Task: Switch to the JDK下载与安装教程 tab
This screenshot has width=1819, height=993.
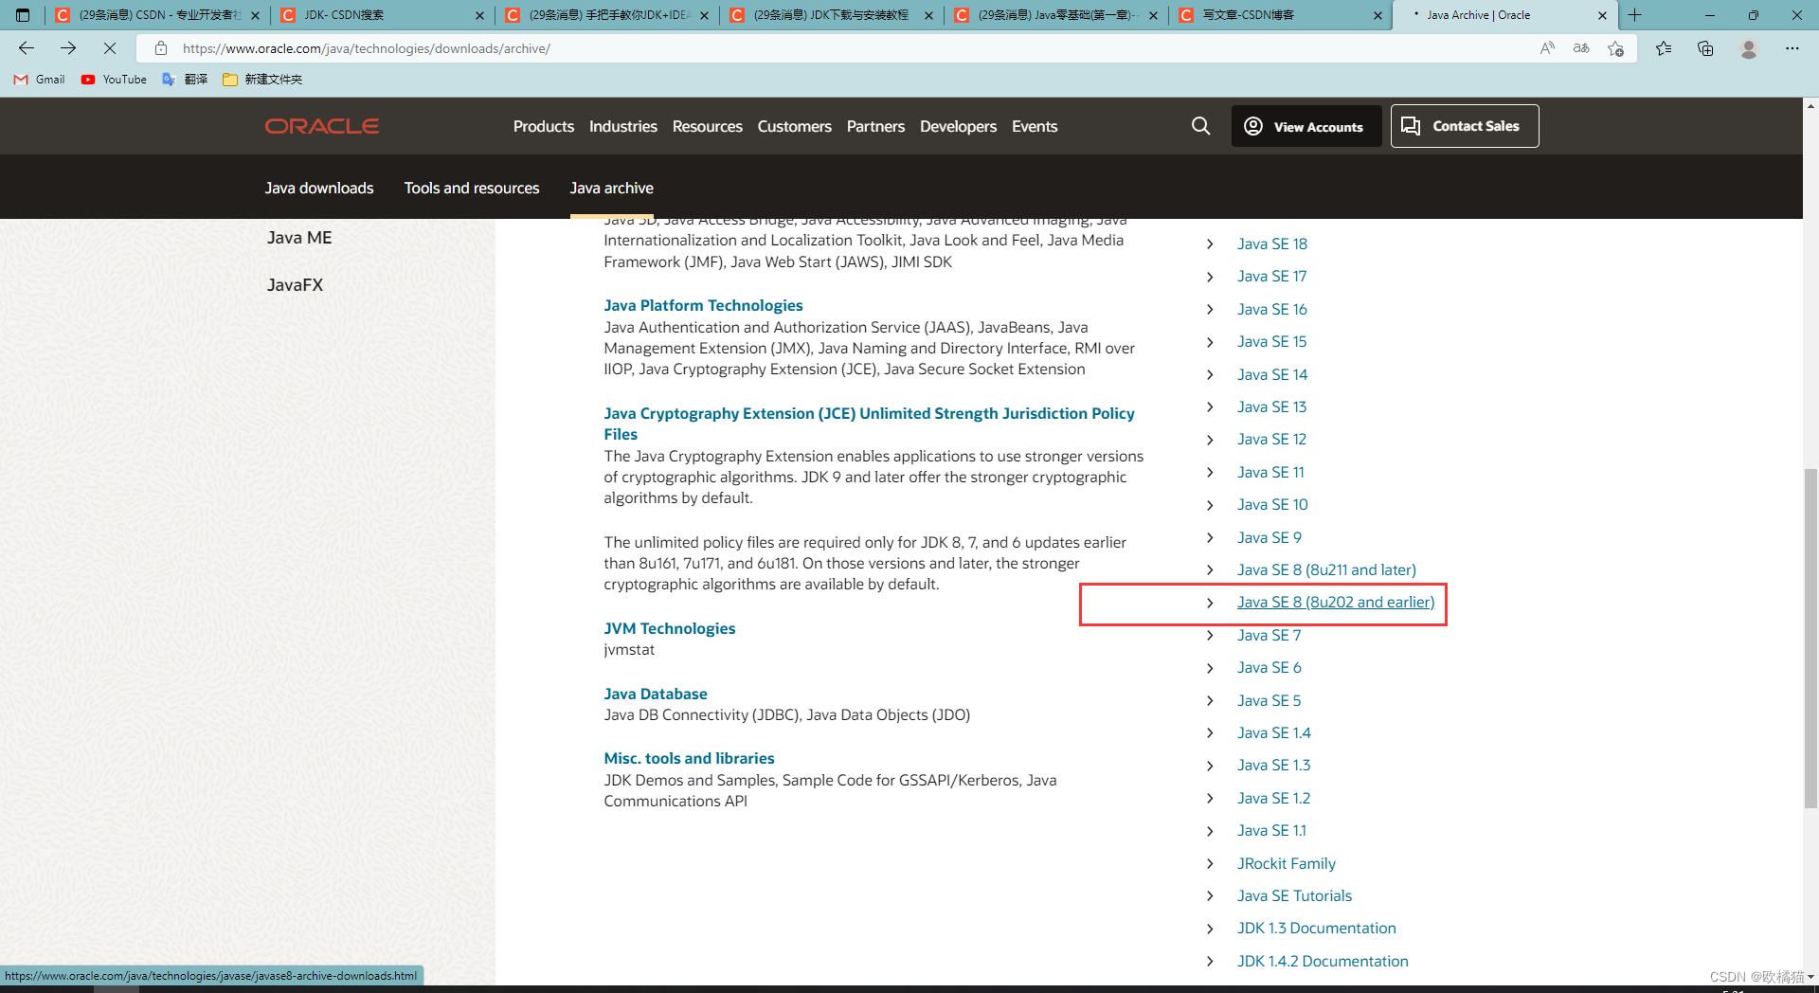Action: pos(831,15)
